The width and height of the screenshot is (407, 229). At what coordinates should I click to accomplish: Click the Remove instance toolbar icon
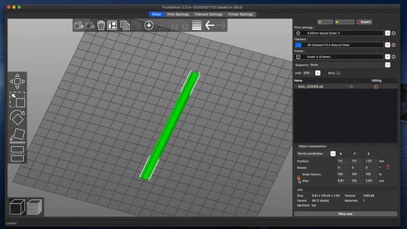pyautogui.click(x=160, y=25)
